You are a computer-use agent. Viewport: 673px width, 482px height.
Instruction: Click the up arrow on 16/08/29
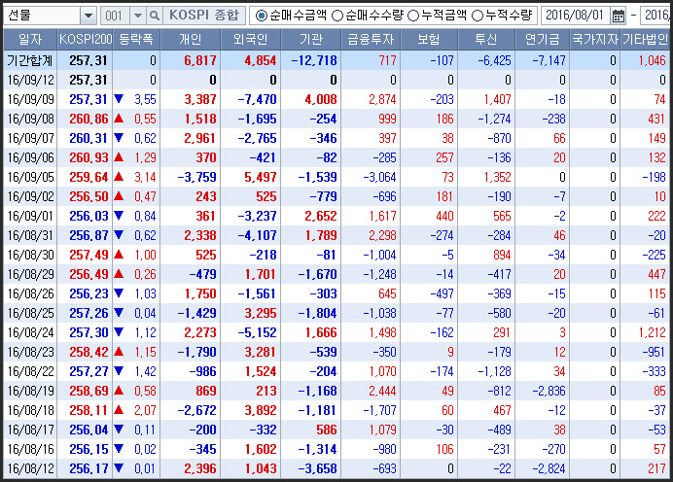click(119, 274)
